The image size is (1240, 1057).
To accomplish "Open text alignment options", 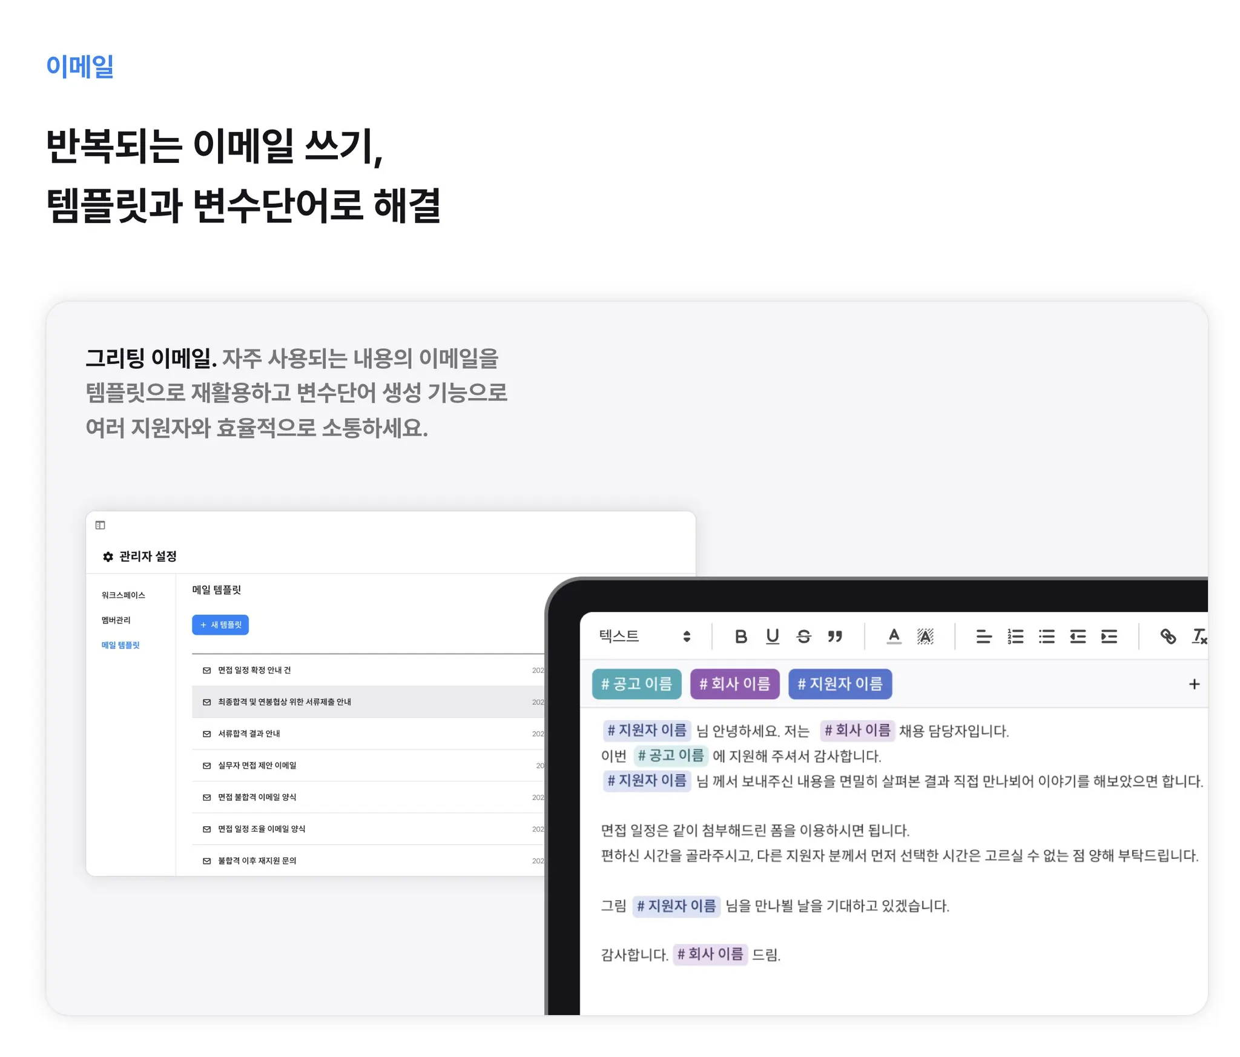I will pyautogui.click(x=983, y=636).
